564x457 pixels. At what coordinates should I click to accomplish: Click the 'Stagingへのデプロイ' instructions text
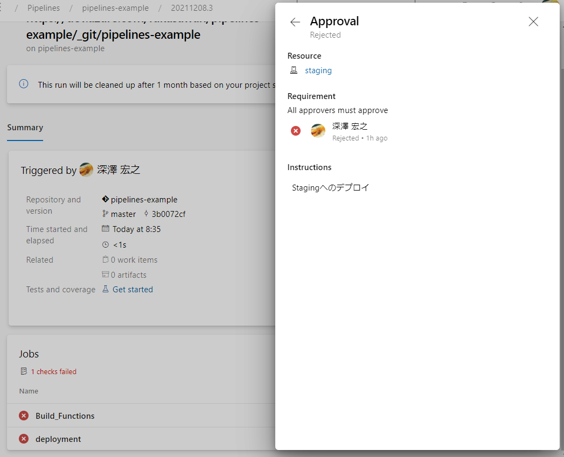tap(331, 188)
